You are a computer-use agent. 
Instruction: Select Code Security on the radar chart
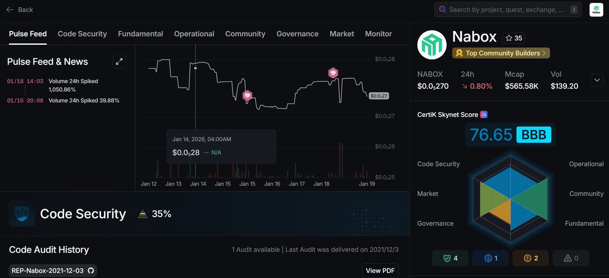tap(438, 164)
